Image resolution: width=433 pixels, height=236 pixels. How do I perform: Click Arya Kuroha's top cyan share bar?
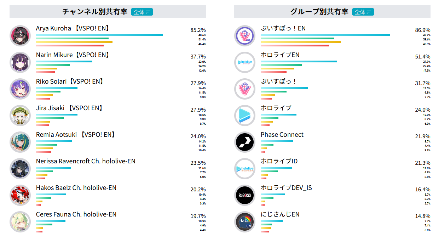pyautogui.click(x=99, y=35)
